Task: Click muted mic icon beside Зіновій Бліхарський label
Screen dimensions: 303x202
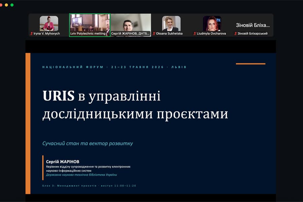Action: pyautogui.click(x=236, y=34)
